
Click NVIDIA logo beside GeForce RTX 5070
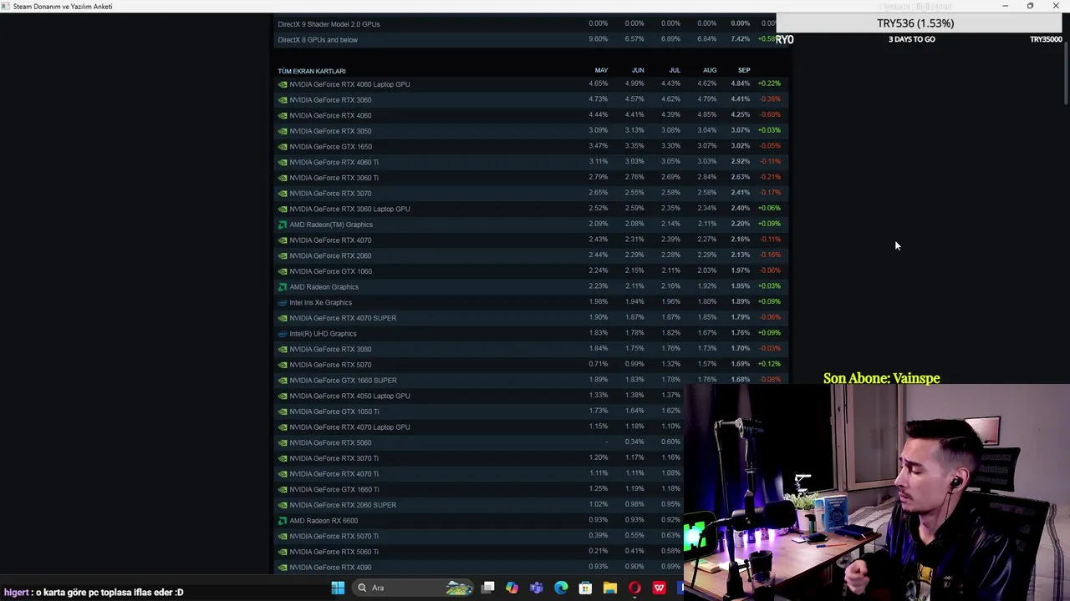coord(283,365)
